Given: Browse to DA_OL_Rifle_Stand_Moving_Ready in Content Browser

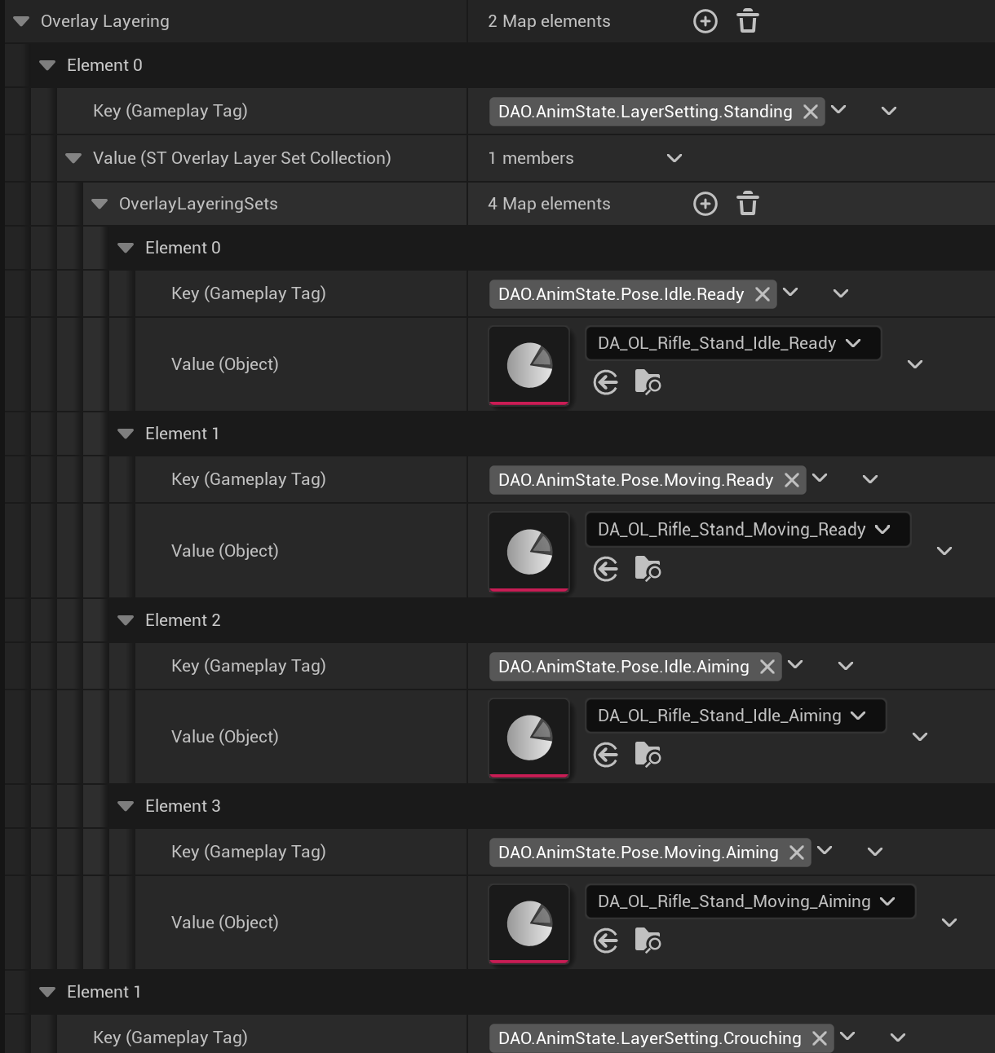Looking at the screenshot, I should (x=648, y=569).
